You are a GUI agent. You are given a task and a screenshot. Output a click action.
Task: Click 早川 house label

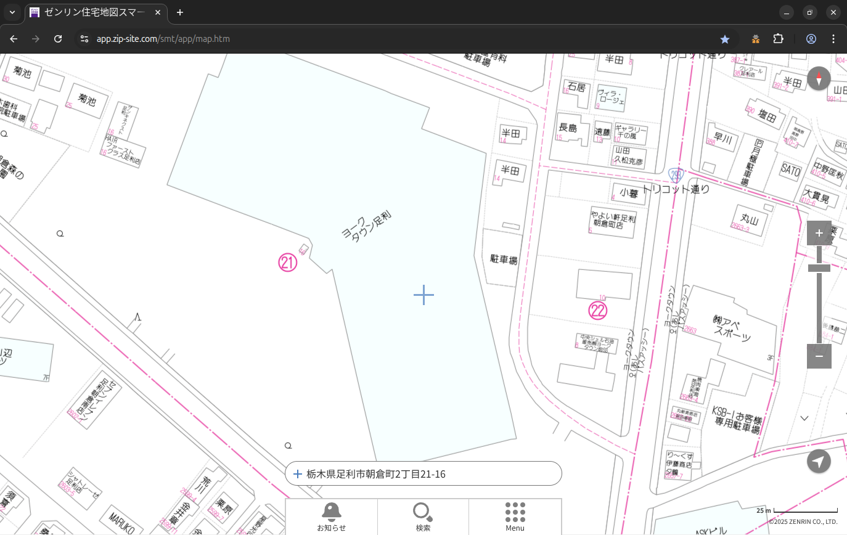pyautogui.click(x=722, y=139)
